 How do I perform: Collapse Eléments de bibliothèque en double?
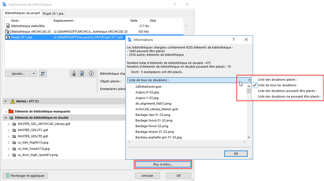click(6, 118)
